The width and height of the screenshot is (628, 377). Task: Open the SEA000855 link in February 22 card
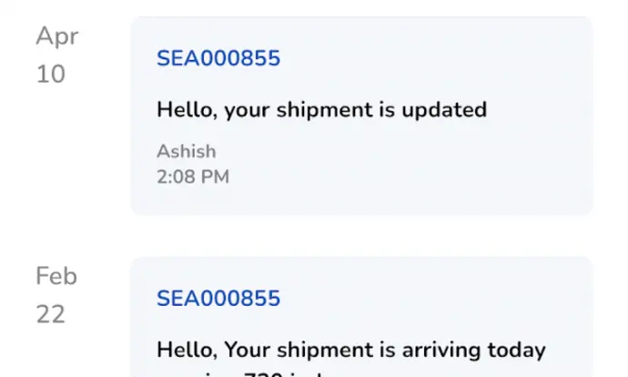[218, 299]
